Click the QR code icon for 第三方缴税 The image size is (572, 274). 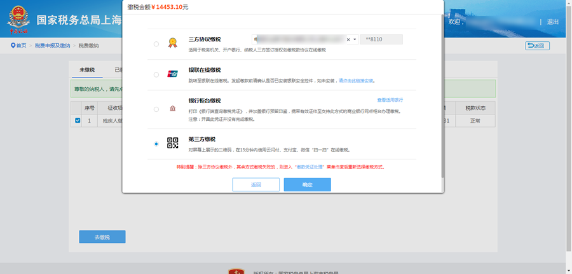pos(172,143)
